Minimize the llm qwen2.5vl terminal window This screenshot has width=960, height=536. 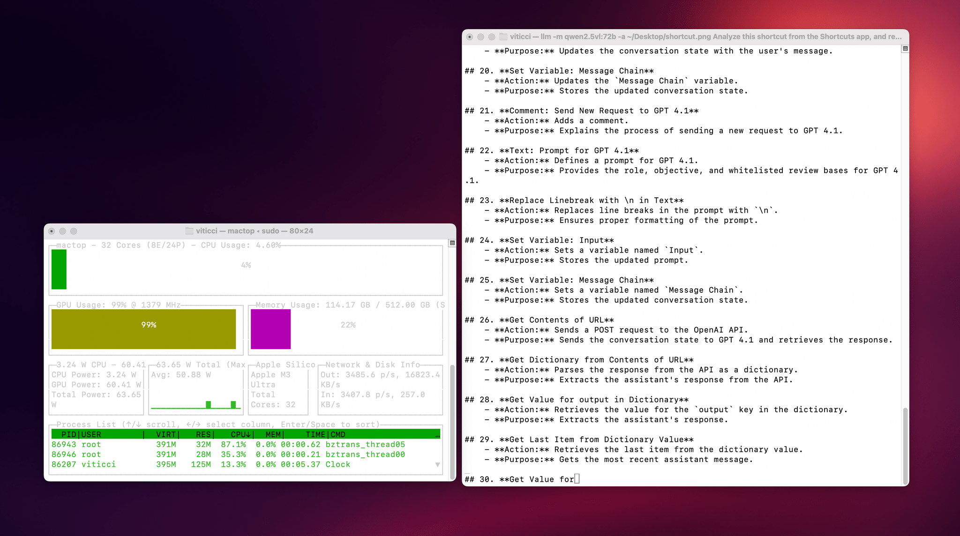click(480, 37)
